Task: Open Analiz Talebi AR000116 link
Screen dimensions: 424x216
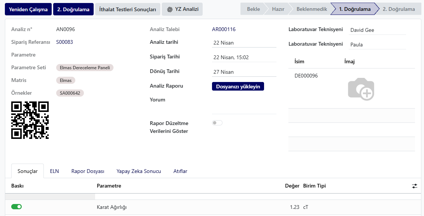Action: [224, 29]
